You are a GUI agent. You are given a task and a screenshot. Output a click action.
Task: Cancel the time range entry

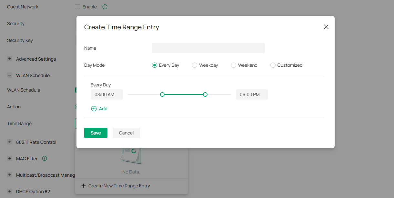[126, 133]
